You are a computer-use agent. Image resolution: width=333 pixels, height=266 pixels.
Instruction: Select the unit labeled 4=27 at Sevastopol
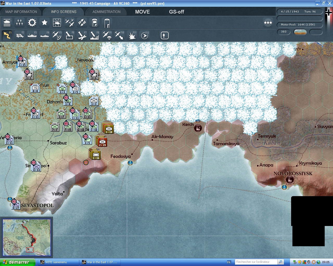click(x=16, y=205)
